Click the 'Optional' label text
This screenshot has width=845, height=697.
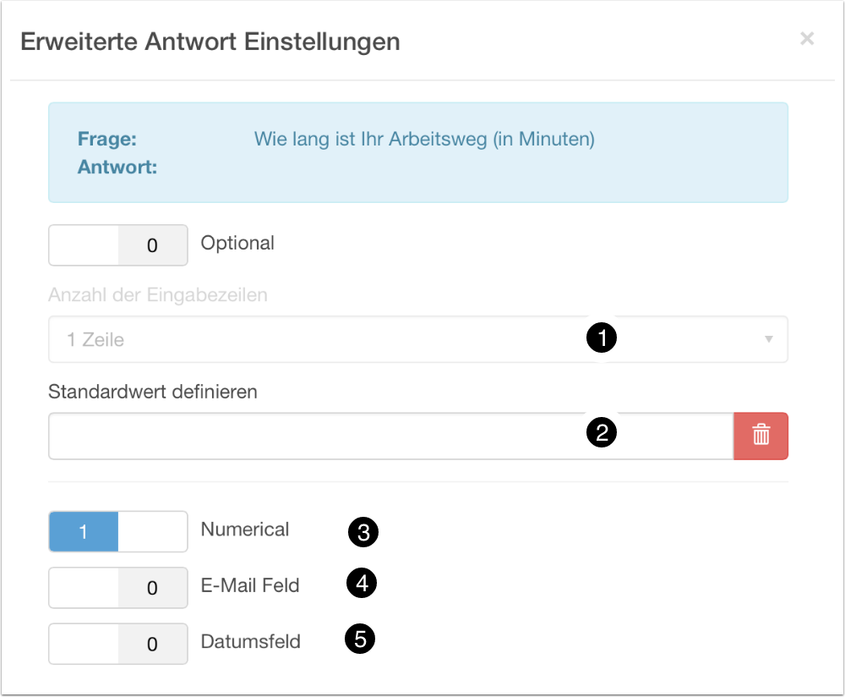pyautogui.click(x=237, y=243)
